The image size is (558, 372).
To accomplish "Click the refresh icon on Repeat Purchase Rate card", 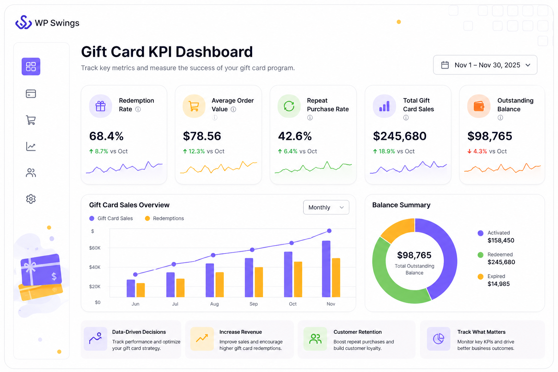I will click(x=289, y=106).
